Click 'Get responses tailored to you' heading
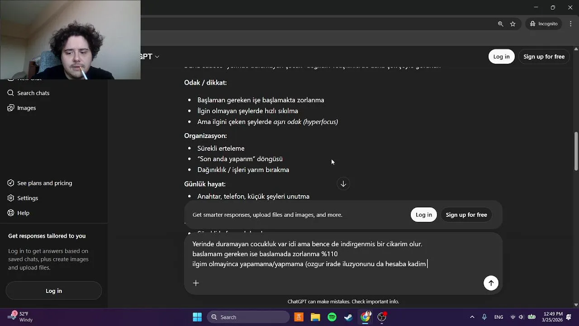 [x=47, y=236]
